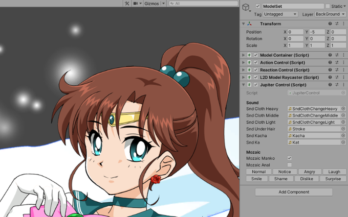348x217 pixels.
Task: Open Action Control help icon
Action: (x=330, y=62)
